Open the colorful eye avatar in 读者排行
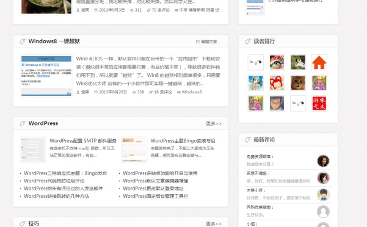Viewport: 367px width, 227px height. (x=277, y=62)
